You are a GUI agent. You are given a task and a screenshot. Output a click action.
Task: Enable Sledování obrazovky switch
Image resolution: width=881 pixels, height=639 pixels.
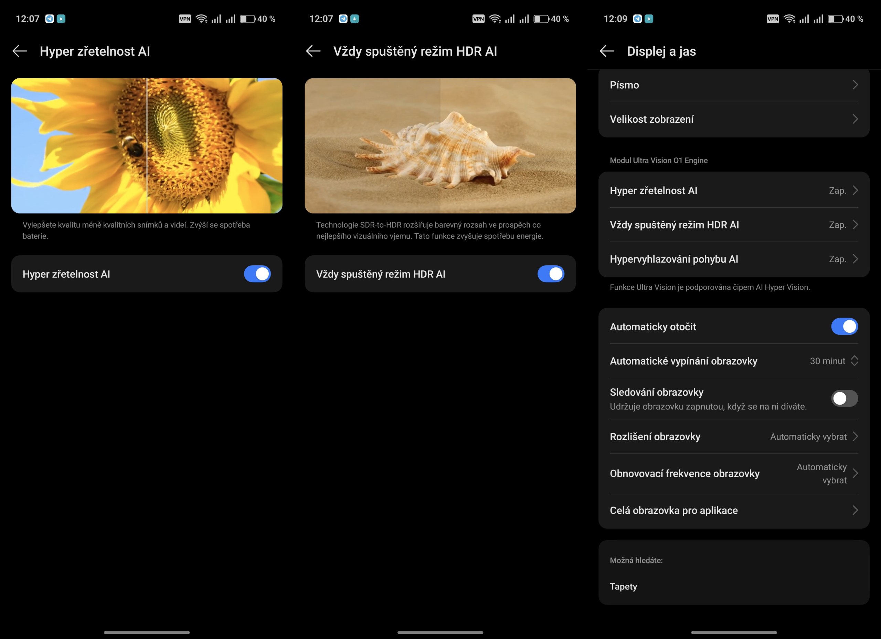[844, 398]
